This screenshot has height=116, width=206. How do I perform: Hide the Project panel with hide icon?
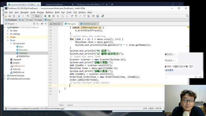pos(46,24)
